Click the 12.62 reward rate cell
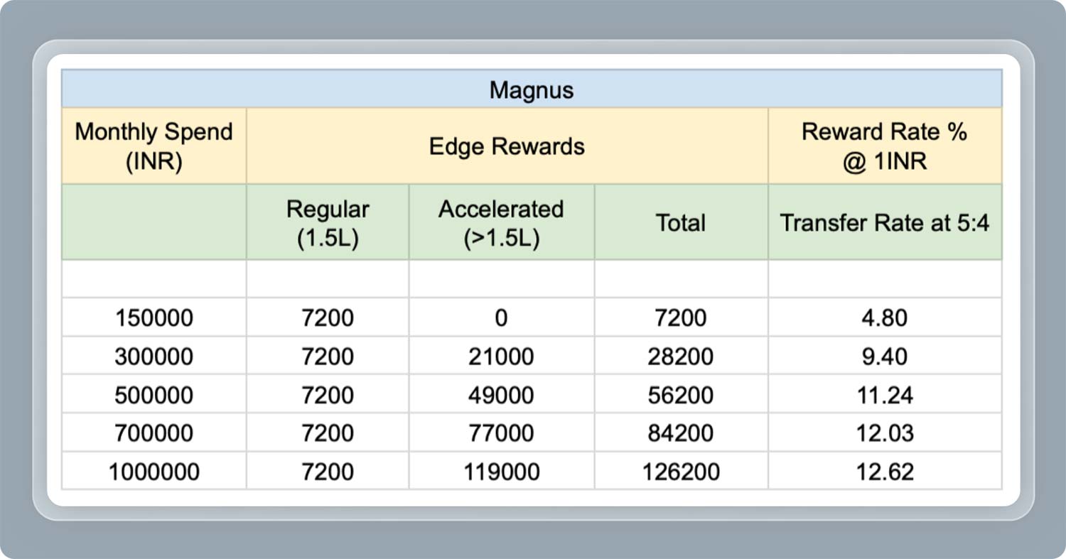Image resolution: width=1066 pixels, height=559 pixels. 884,471
